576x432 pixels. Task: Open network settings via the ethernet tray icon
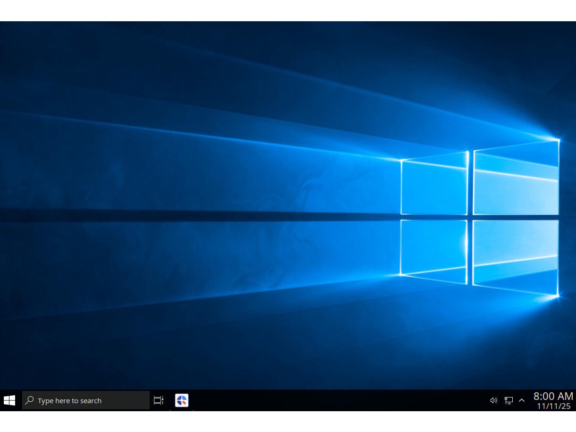[x=508, y=400]
